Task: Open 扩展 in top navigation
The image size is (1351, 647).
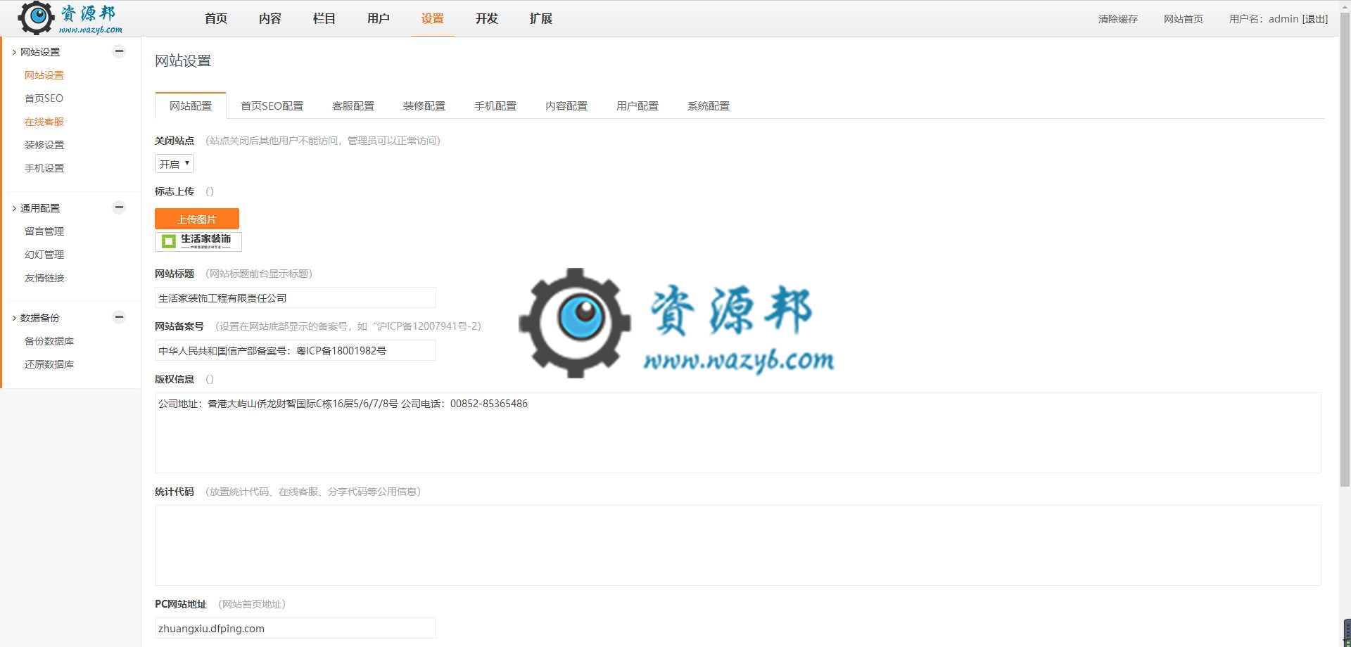Action: (541, 18)
